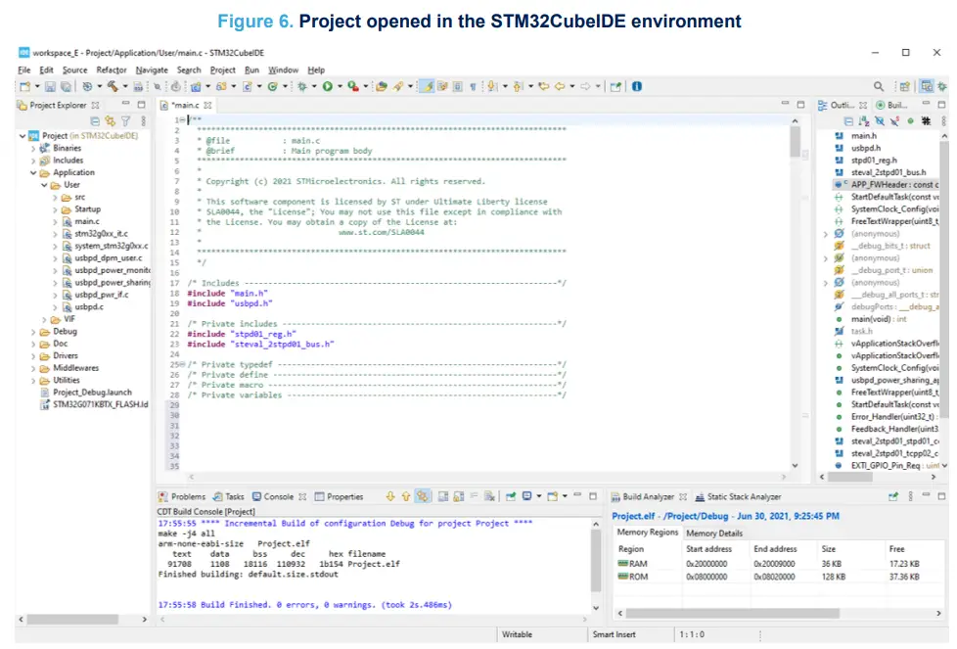Select STM32G071KBTX_FLASH.ld file in tree
The image size is (957, 649).
click(x=100, y=405)
